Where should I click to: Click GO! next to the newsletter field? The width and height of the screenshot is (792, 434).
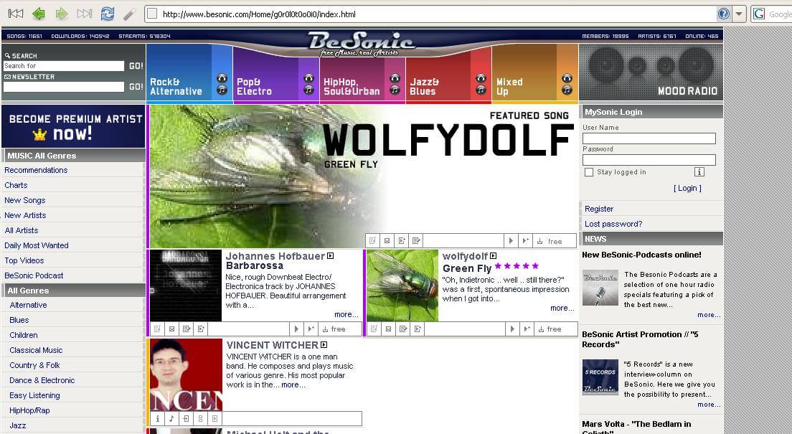(x=136, y=87)
